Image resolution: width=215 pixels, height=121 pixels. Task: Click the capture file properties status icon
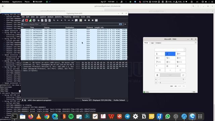(25, 100)
